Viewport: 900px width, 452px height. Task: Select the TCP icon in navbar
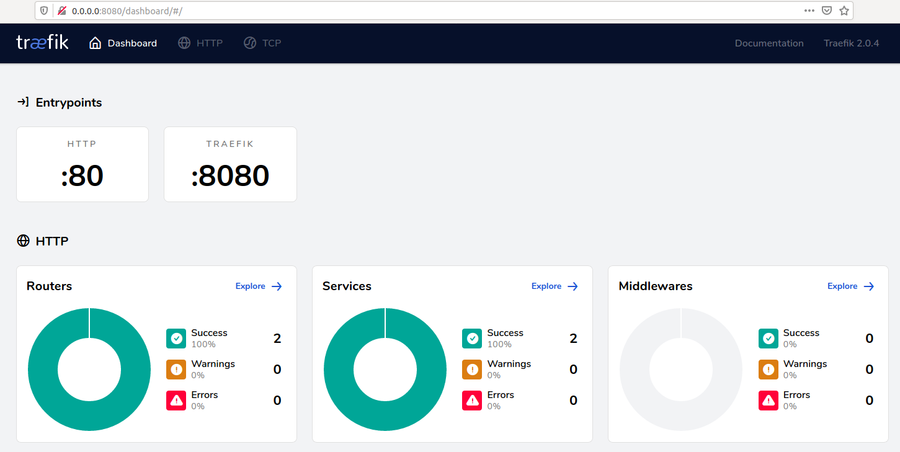(x=250, y=43)
